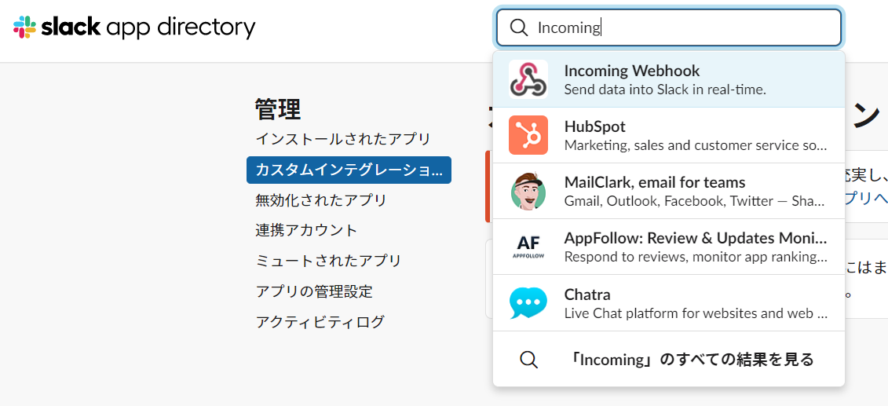Select HubSpot from the search suggestions

pyautogui.click(x=669, y=135)
